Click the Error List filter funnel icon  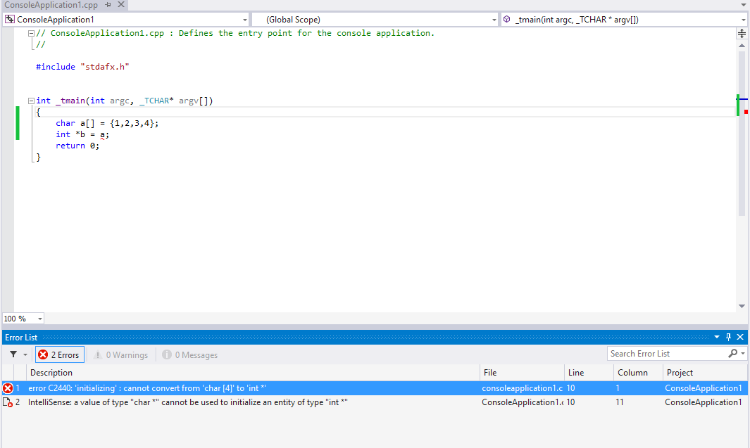coord(13,354)
